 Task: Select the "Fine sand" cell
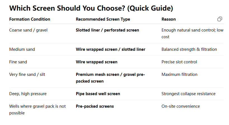18,62
